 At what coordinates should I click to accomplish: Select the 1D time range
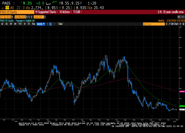coord(2,24)
